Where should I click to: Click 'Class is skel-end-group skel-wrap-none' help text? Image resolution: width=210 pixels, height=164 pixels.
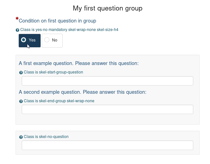(59, 101)
